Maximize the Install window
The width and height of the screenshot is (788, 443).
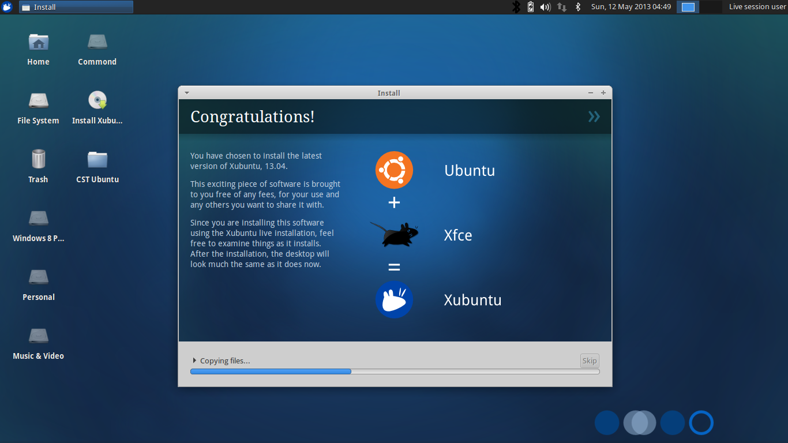pos(603,93)
